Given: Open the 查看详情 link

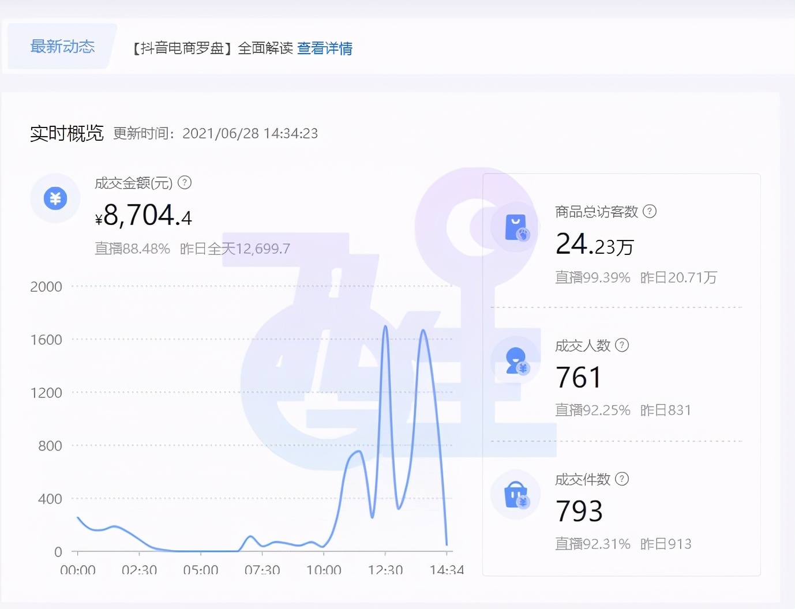Looking at the screenshot, I should (x=325, y=48).
